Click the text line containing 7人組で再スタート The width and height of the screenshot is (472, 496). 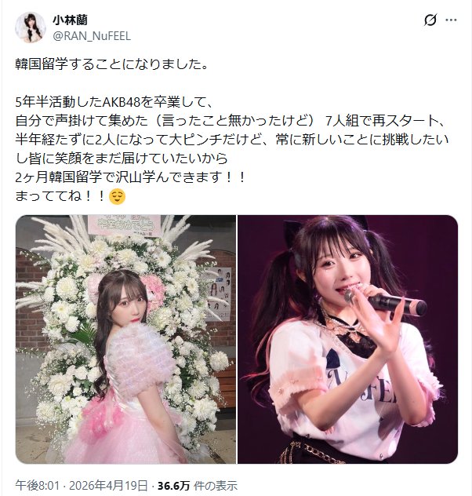(x=231, y=121)
